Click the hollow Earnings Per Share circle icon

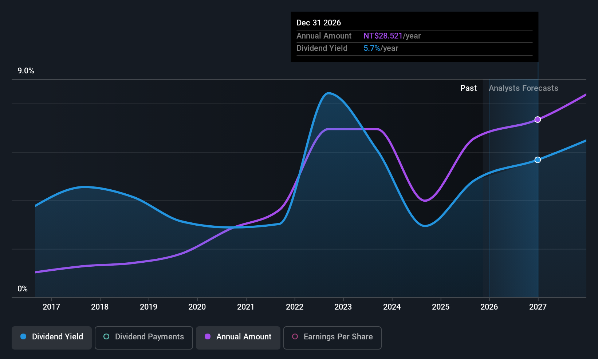click(295, 338)
